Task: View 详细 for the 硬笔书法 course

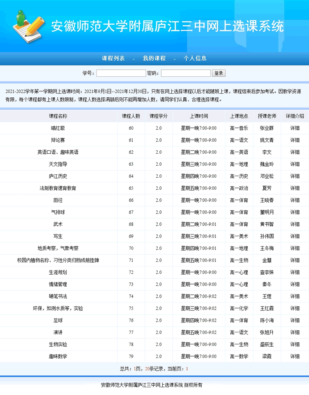Action: pos(295,296)
